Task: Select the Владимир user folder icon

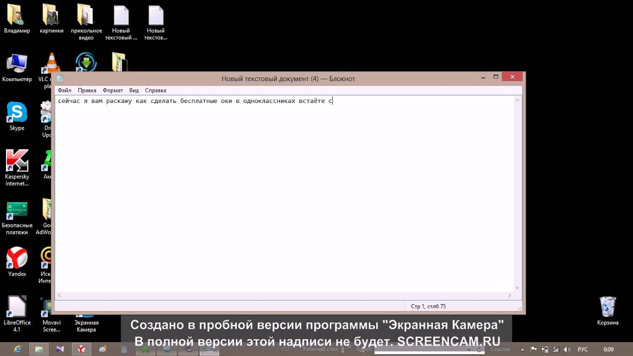Action: coord(17,19)
